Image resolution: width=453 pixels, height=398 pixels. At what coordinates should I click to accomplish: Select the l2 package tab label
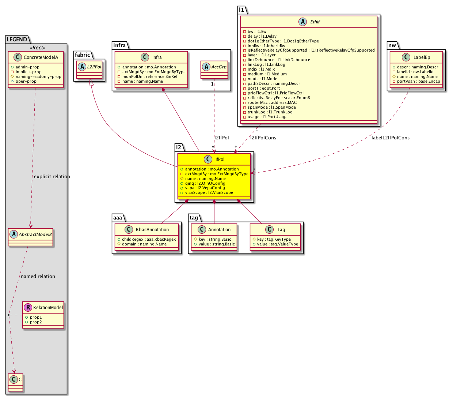coord(179,147)
